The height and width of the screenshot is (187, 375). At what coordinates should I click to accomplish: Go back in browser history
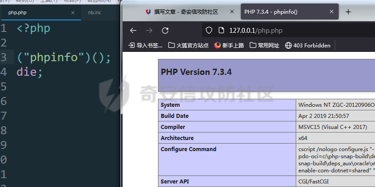point(133,31)
